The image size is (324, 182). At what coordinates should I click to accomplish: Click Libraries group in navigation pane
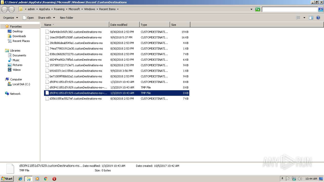[15, 51]
